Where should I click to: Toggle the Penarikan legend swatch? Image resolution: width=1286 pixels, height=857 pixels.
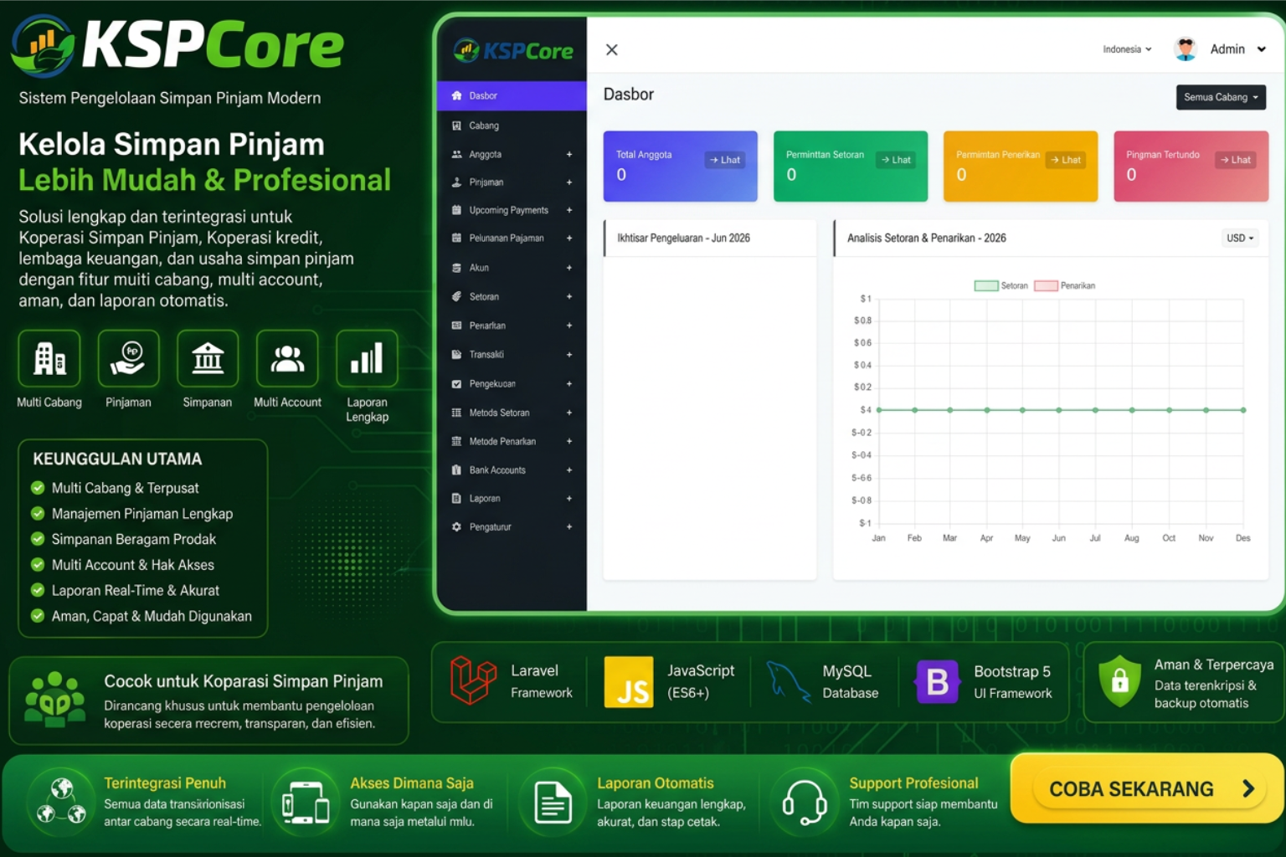pyautogui.click(x=1046, y=286)
